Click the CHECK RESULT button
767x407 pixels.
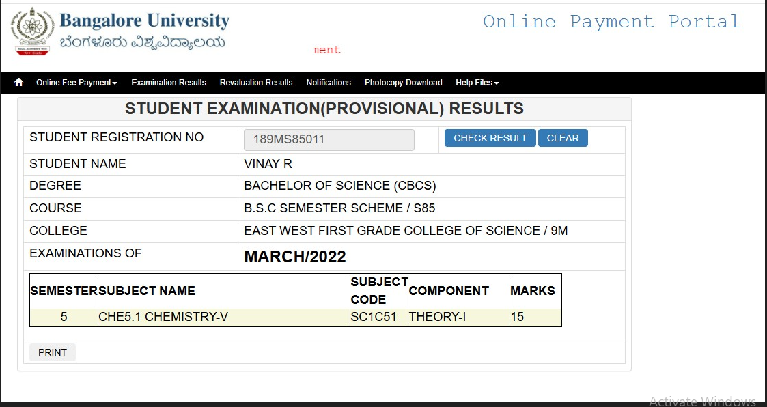tap(490, 138)
